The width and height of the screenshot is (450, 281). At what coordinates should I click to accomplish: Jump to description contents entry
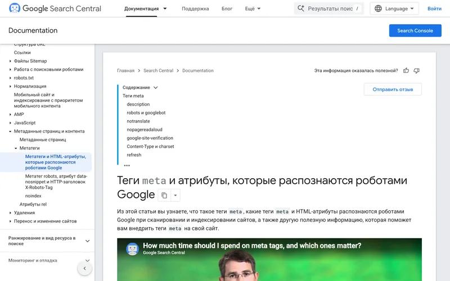click(138, 105)
